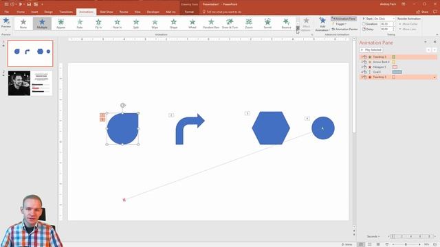This screenshot has width=440, height=247.
Task: Apply the Bounce animation
Action: (287, 23)
